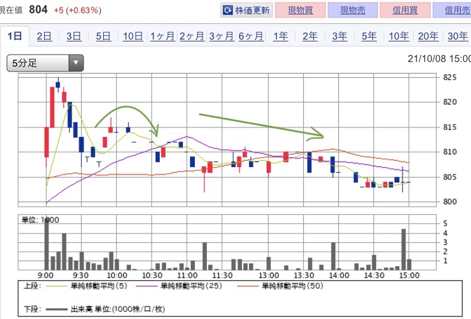Show the 3ヶ月 chart
This screenshot has height=319, width=471.
pos(221,36)
